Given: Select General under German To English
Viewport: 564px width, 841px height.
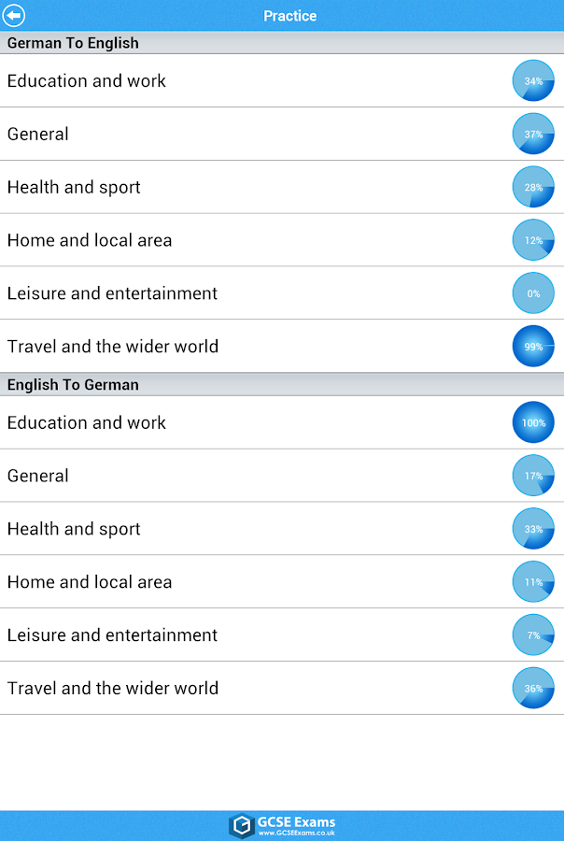Looking at the screenshot, I should [x=38, y=135].
